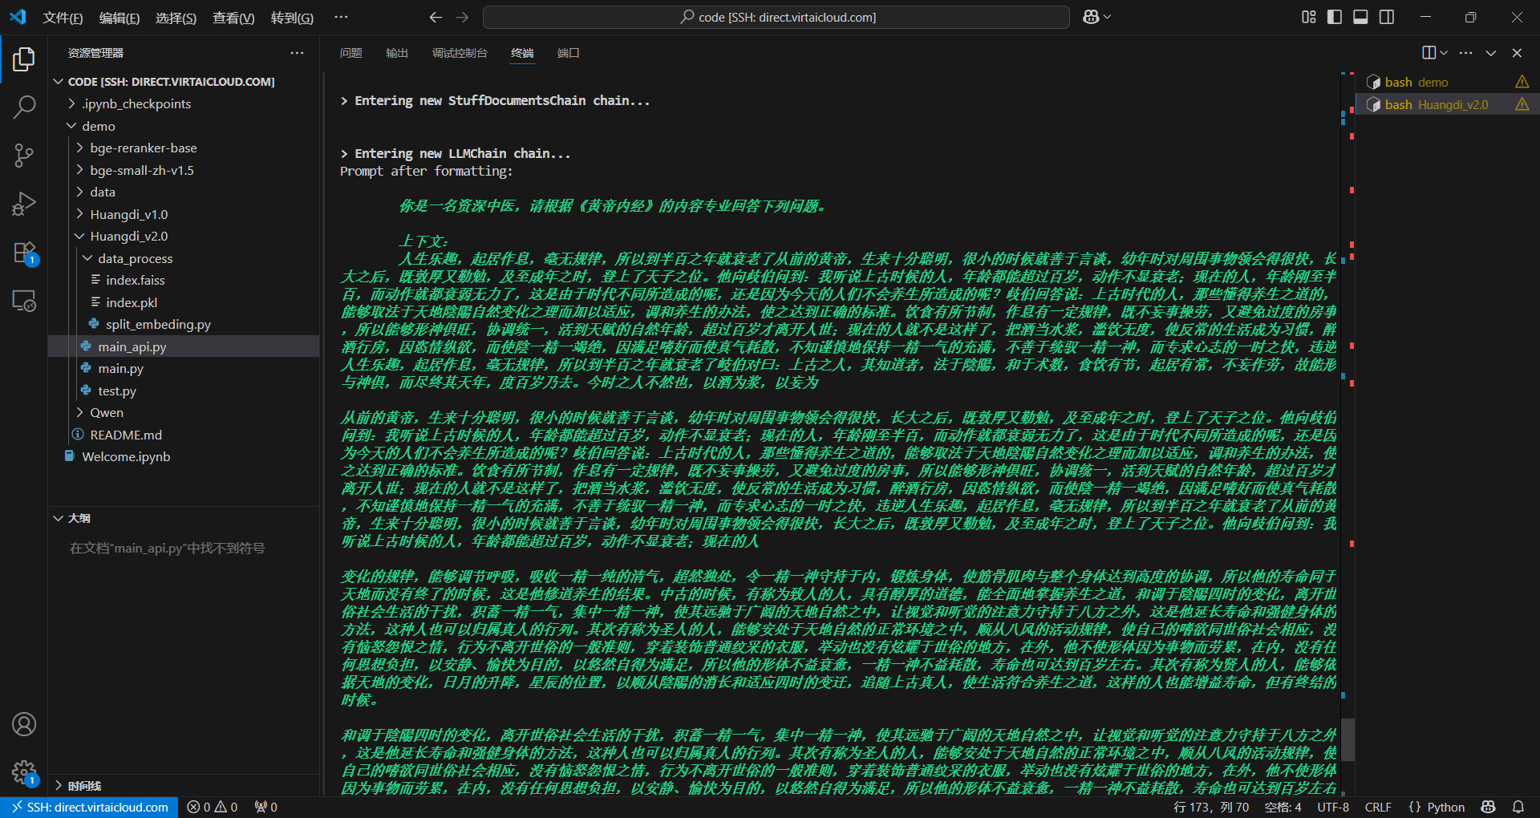
Task: Open the Search view in activity bar
Action: [x=24, y=107]
